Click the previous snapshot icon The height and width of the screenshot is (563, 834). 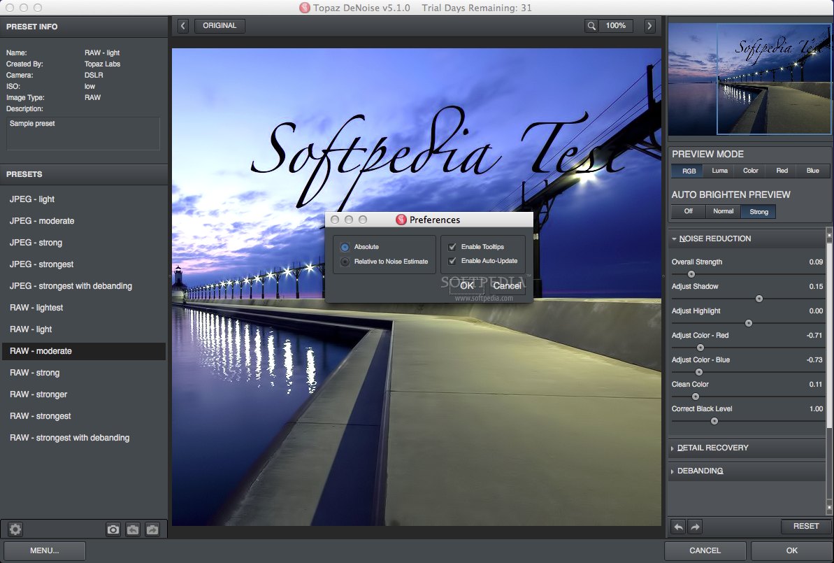[133, 529]
